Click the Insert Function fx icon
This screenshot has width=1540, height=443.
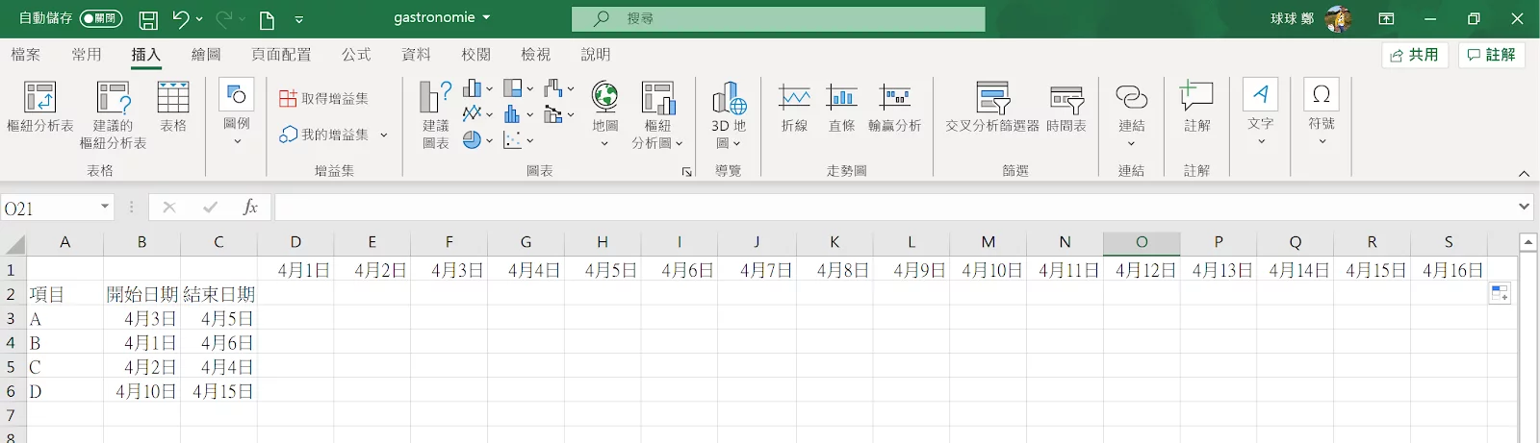coord(250,208)
